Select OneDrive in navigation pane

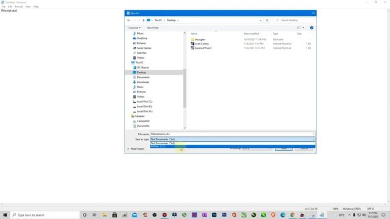(x=142, y=38)
